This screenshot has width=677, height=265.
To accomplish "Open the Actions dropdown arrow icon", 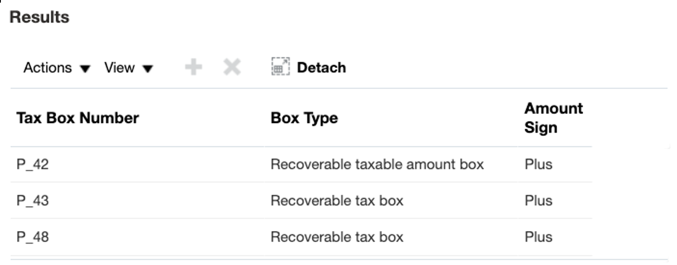I will point(86,69).
